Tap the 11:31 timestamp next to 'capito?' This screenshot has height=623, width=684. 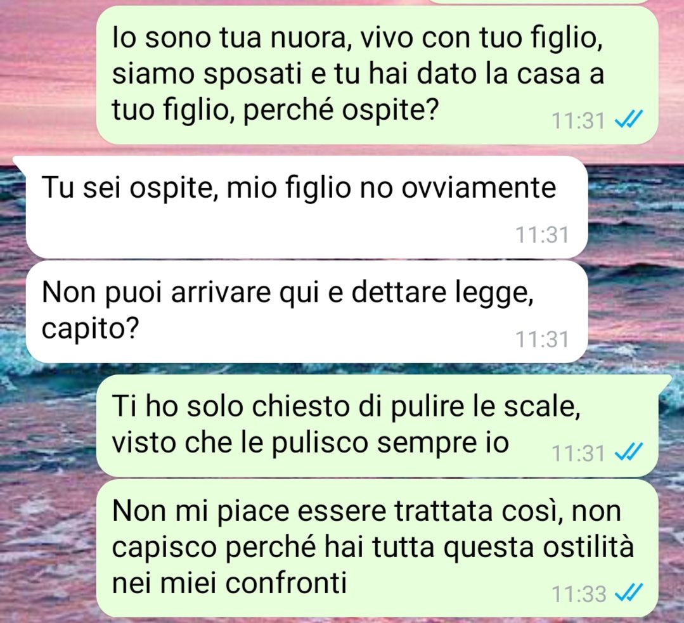542,339
